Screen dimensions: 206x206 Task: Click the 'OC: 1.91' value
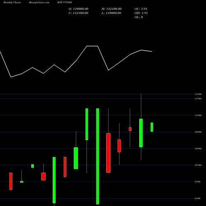pos(141,9)
